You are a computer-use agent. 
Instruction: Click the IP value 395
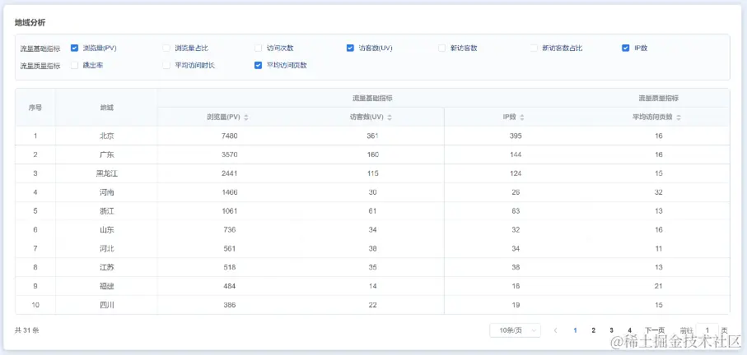click(516, 136)
